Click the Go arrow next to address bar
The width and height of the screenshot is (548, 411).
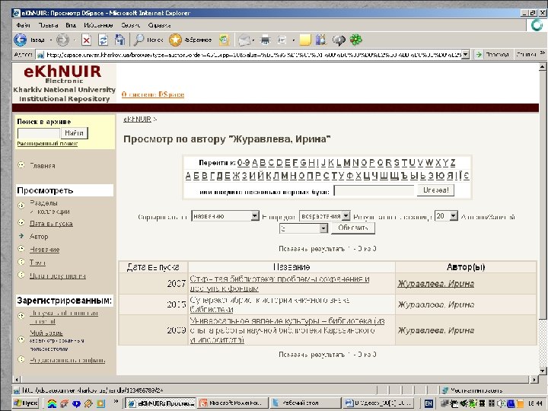pyautogui.click(x=479, y=55)
